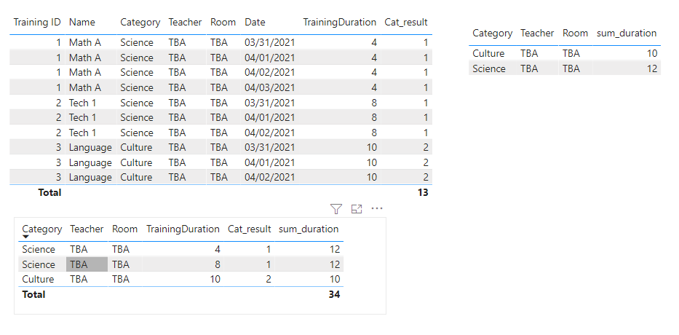Screen dimensions: 679x335
Task: Click TrainingDuration 4 in the bottom table
Action: [218, 249]
